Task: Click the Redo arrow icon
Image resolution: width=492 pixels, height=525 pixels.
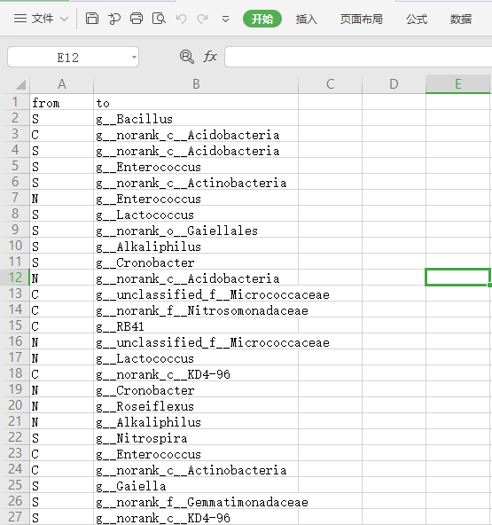Action: (202, 19)
